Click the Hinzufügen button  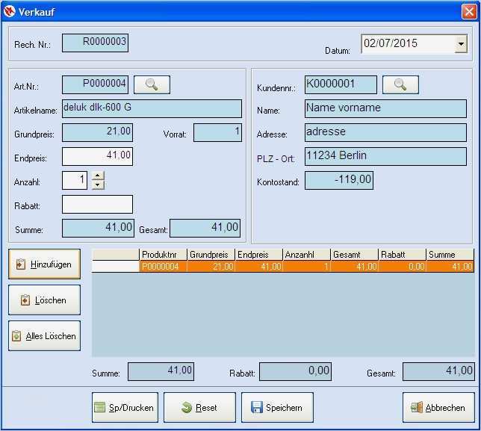pyautogui.click(x=45, y=264)
